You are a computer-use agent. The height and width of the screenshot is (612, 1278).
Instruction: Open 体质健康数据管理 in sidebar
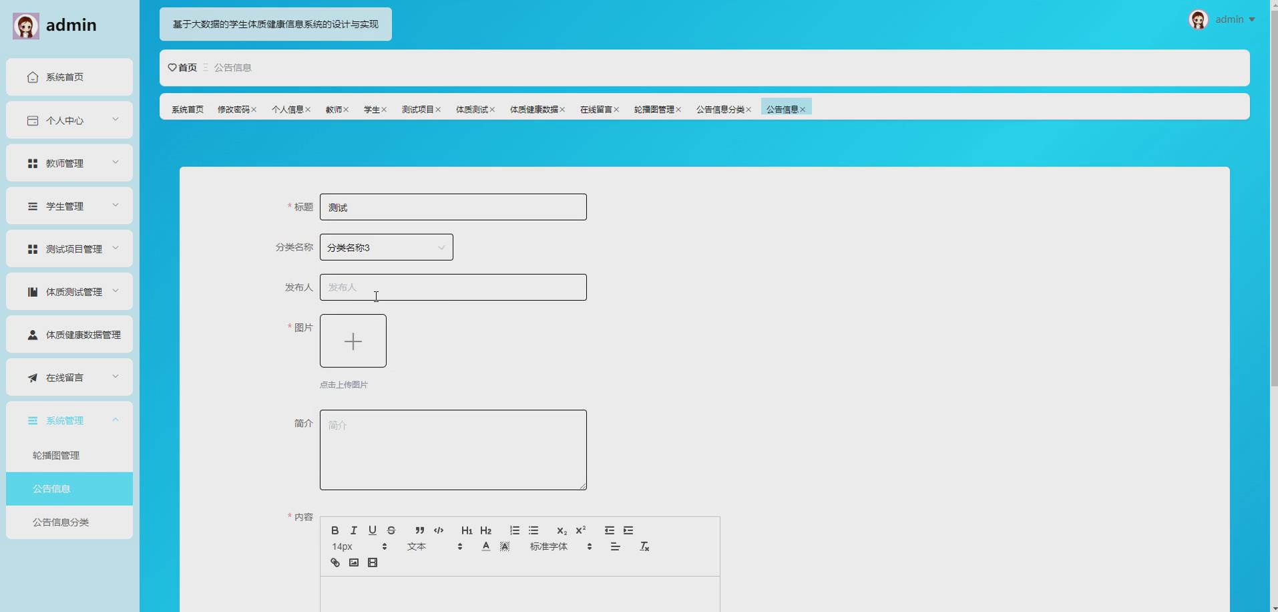click(69, 335)
